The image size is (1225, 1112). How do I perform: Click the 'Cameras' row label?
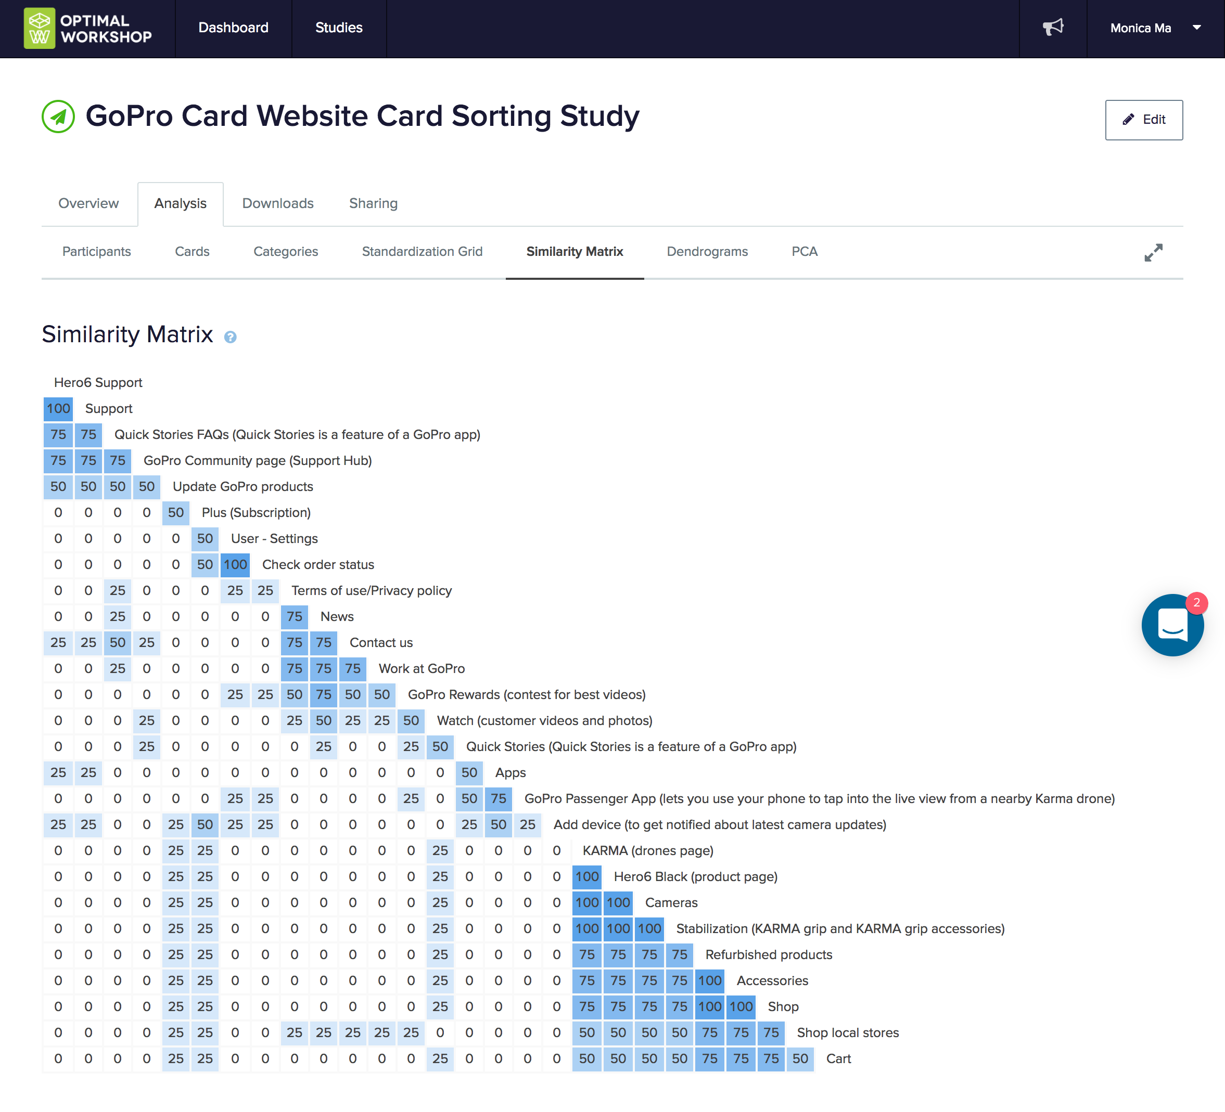pos(671,902)
